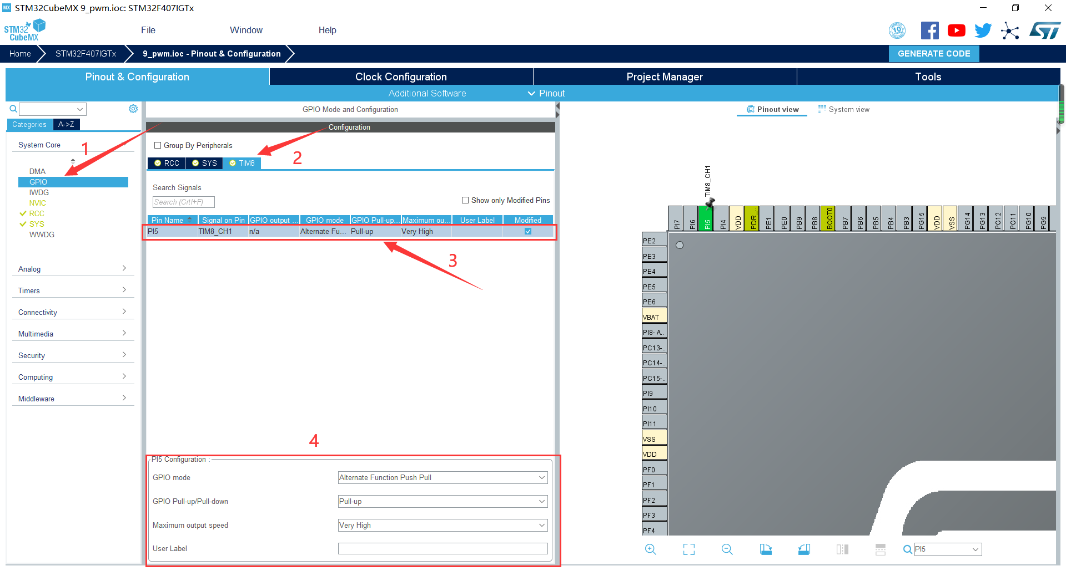Click the fit-to-screen frame icon
The width and height of the screenshot is (1066, 571).
click(x=688, y=549)
